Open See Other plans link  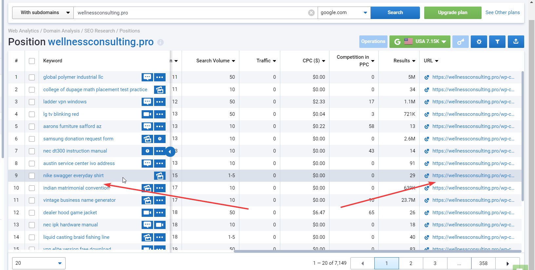(x=503, y=12)
